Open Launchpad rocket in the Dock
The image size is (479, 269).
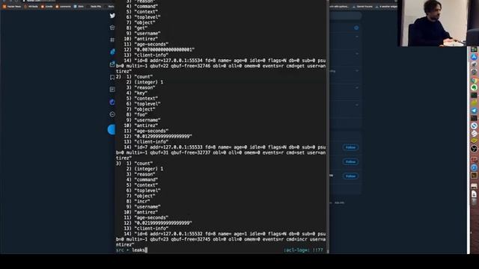474,65
